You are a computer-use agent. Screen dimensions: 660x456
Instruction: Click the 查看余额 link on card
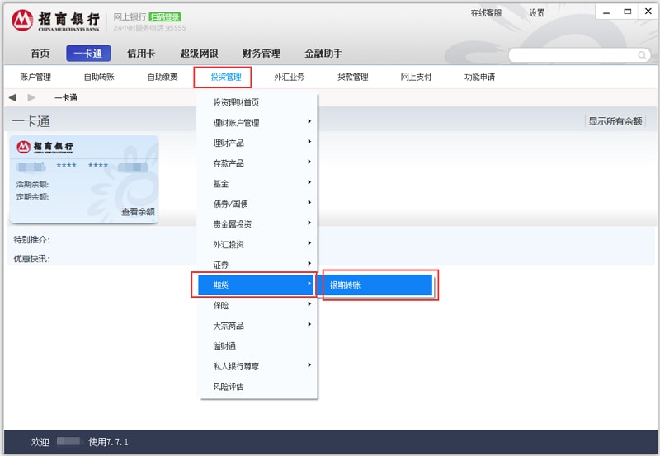138,212
